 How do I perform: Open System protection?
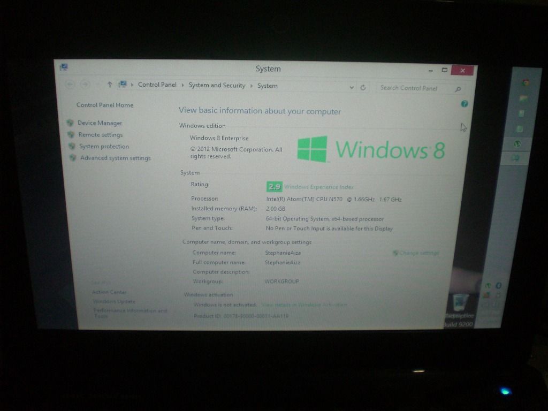pyautogui.click(x=104, y=147)
